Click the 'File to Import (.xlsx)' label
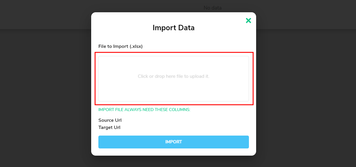This screenshot has width=356, height=167. click(x=120, y=46)
